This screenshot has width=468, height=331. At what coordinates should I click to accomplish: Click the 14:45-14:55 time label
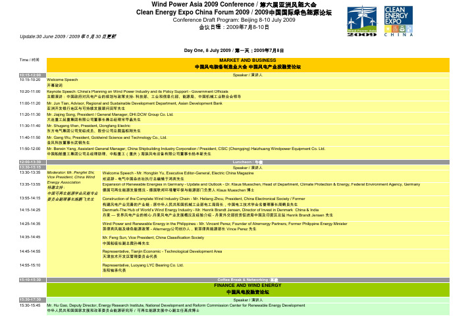30,251
